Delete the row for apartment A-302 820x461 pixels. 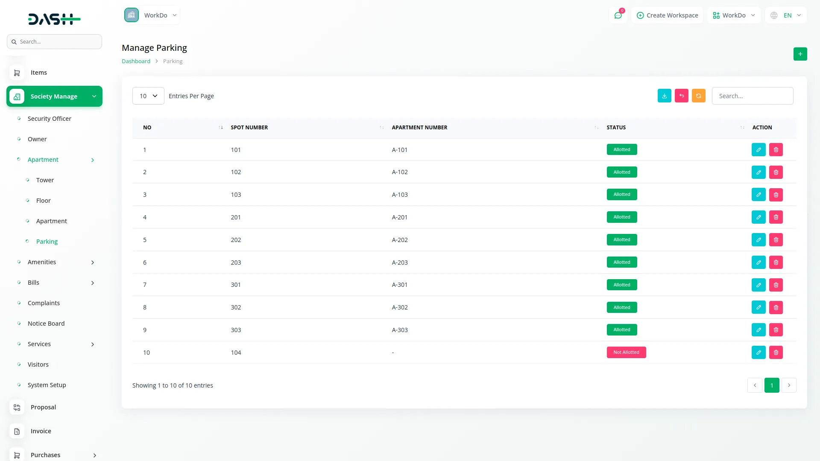pyautogui.click(x=776, y=307)
